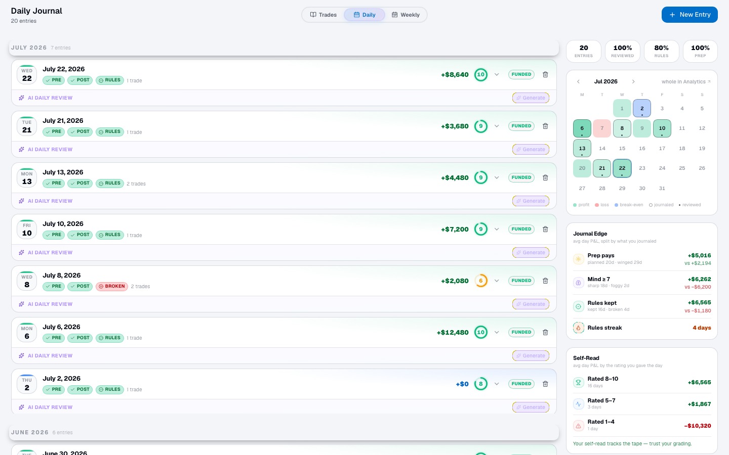Go to previous month in calendar

click(578, 81)
